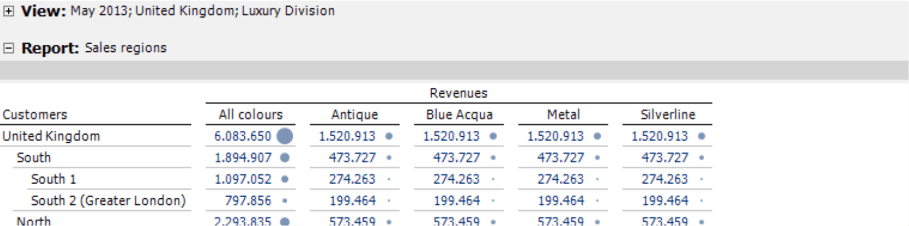Click the Sales regions report title
This screenshot has height=226, width=909.
tap(126, 48)
